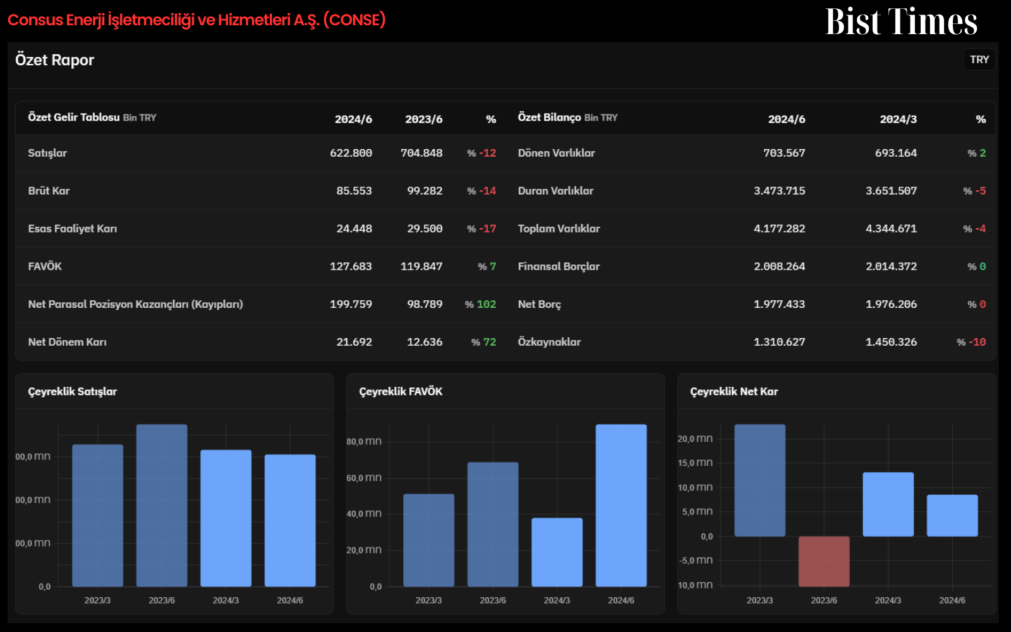Click the Özet Rapor heading
The width and height of the screenshot is (1011, 632).
54,60
